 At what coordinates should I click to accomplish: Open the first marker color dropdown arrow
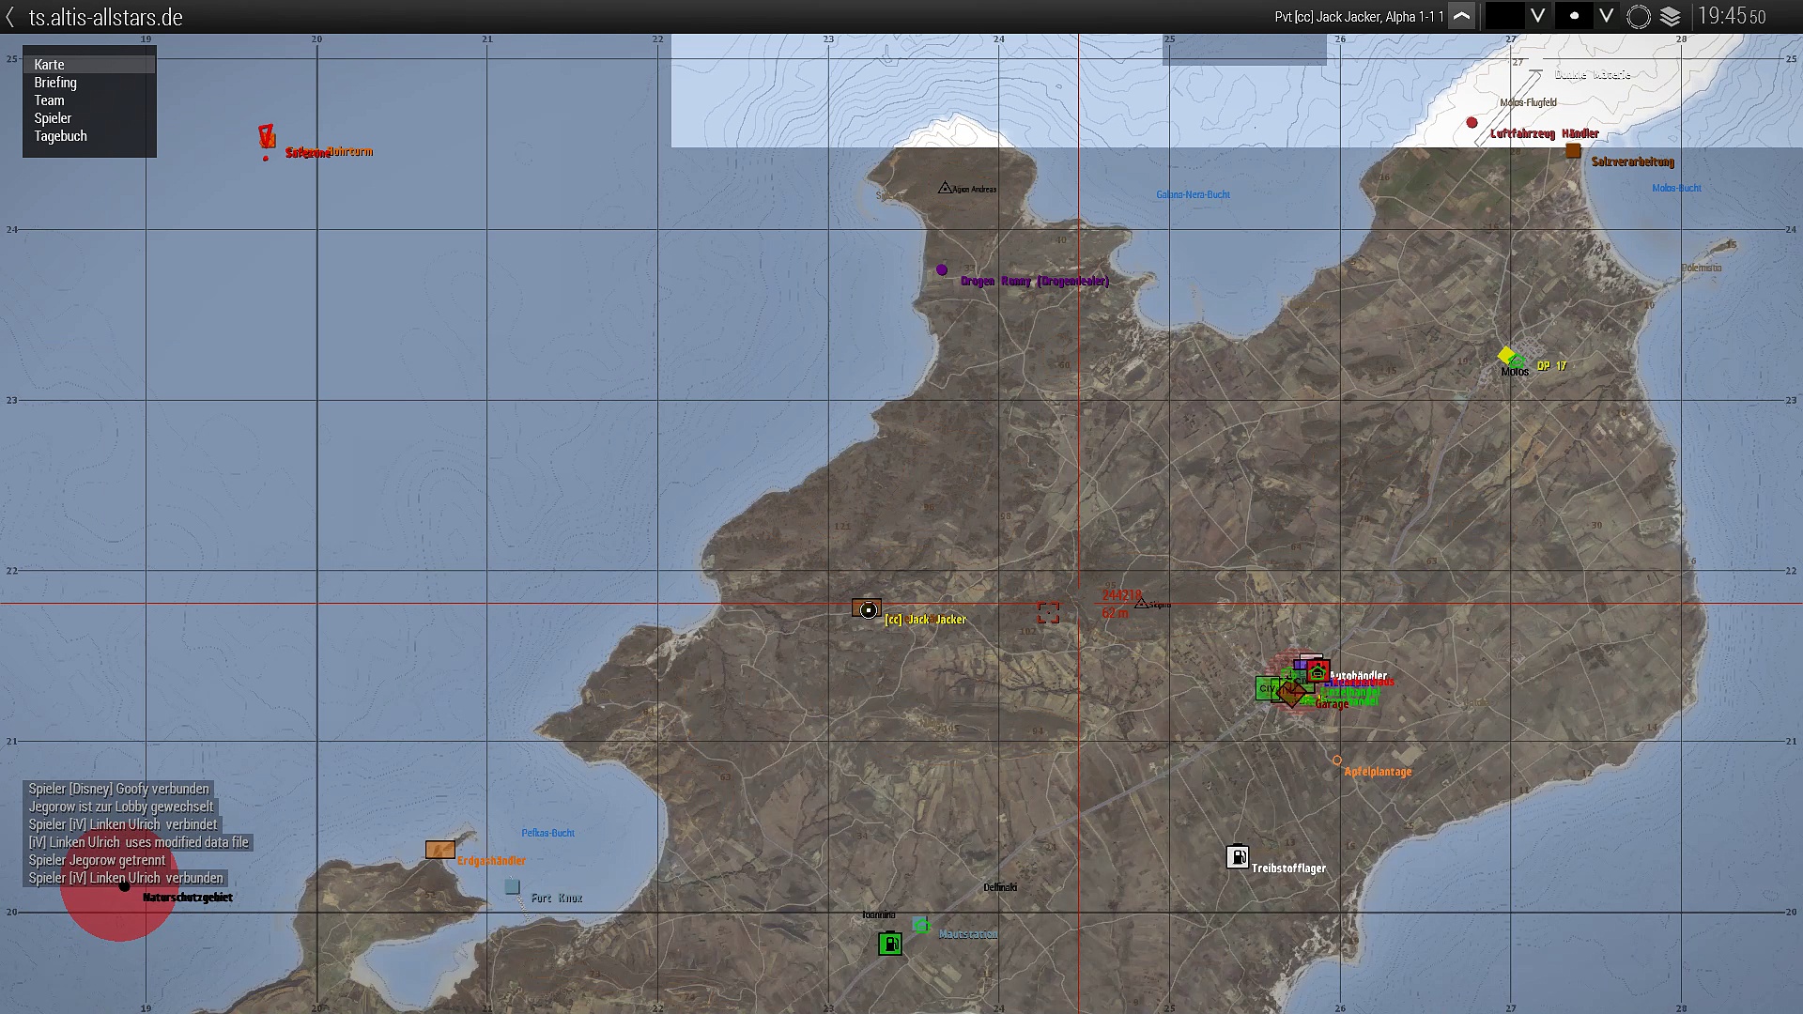(x=1537, y=17)
